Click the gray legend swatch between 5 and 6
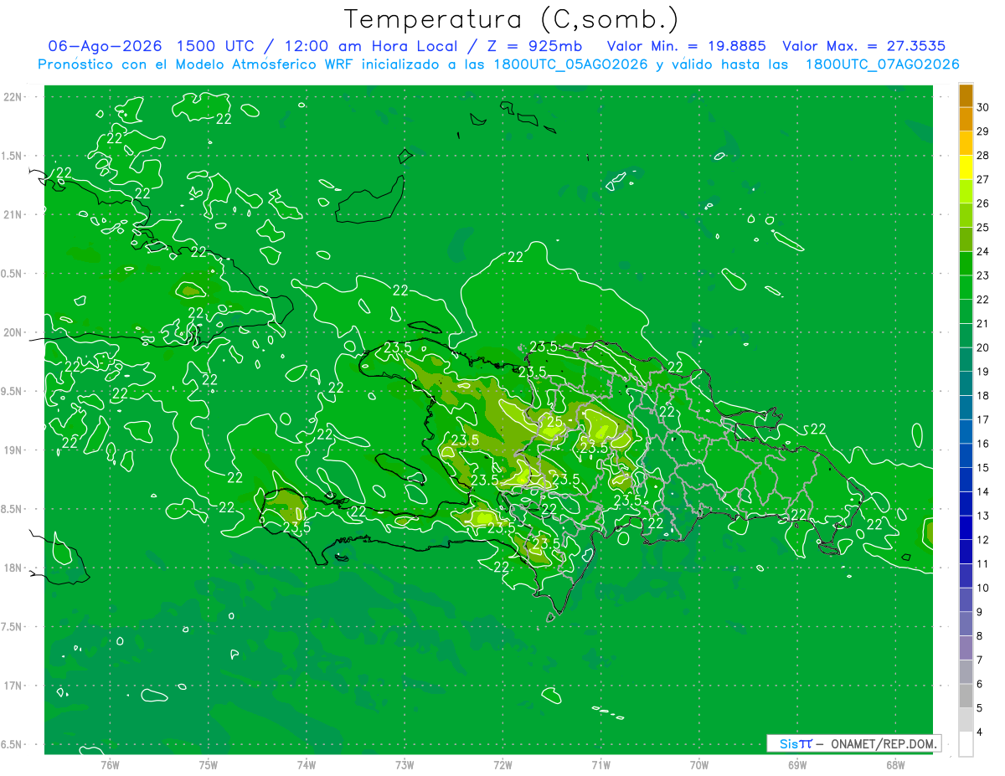 pos(966,696)
